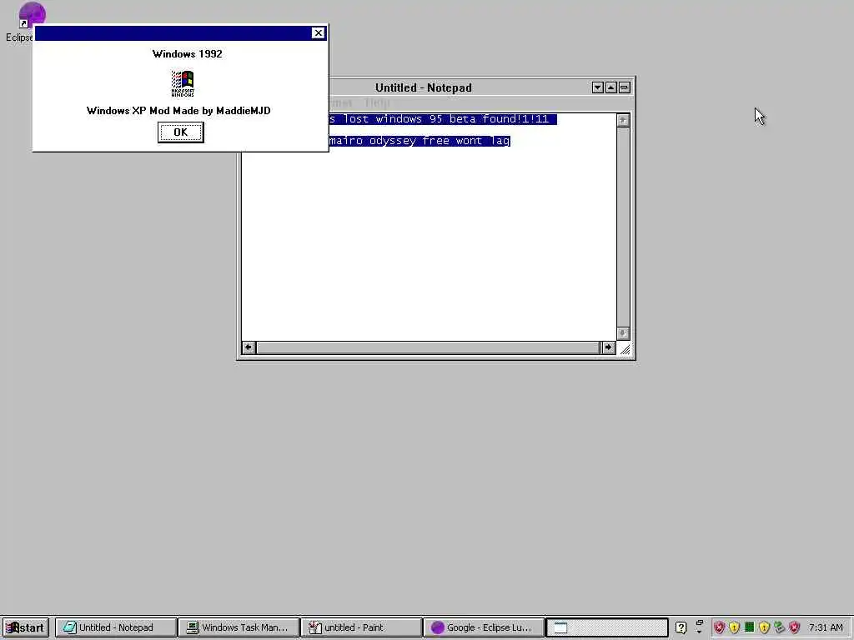Select the Eclipse desktop shortcut icon
Viewport: 854px width, 640px height.
(31, 13)
